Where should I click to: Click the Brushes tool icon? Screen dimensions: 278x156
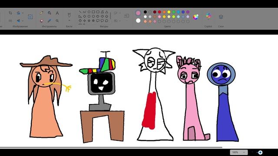click(x=69, y=15)
